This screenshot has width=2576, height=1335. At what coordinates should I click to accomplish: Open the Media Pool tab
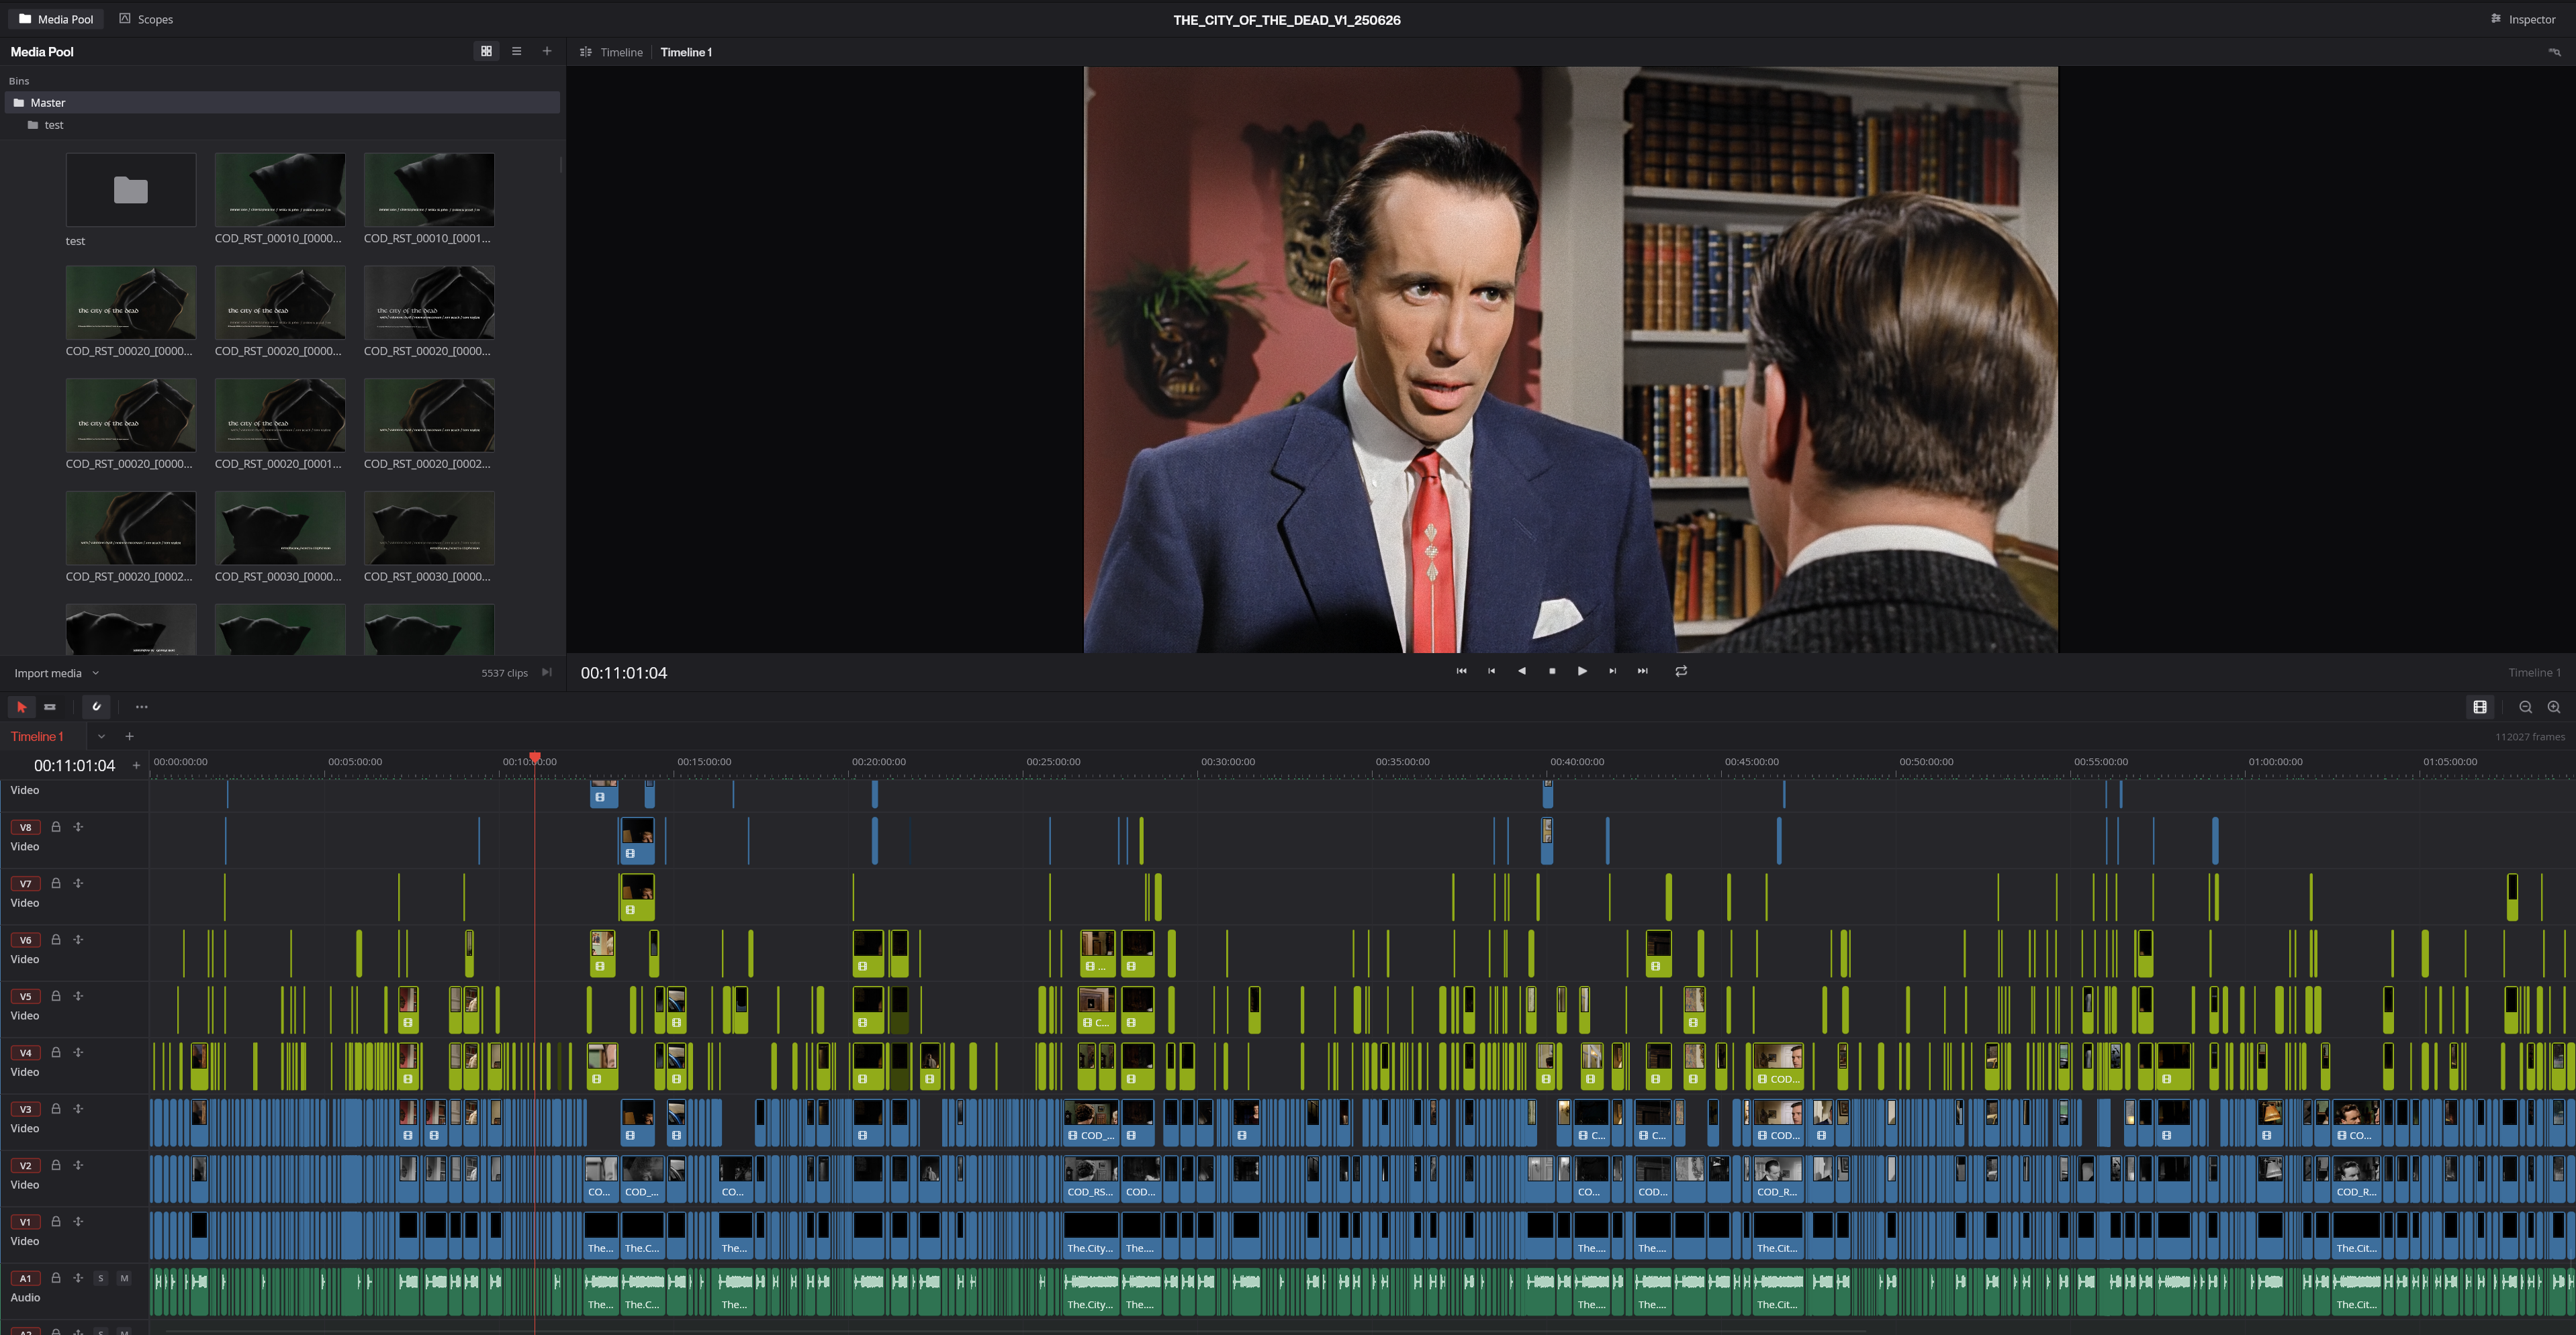click(56, 19)
